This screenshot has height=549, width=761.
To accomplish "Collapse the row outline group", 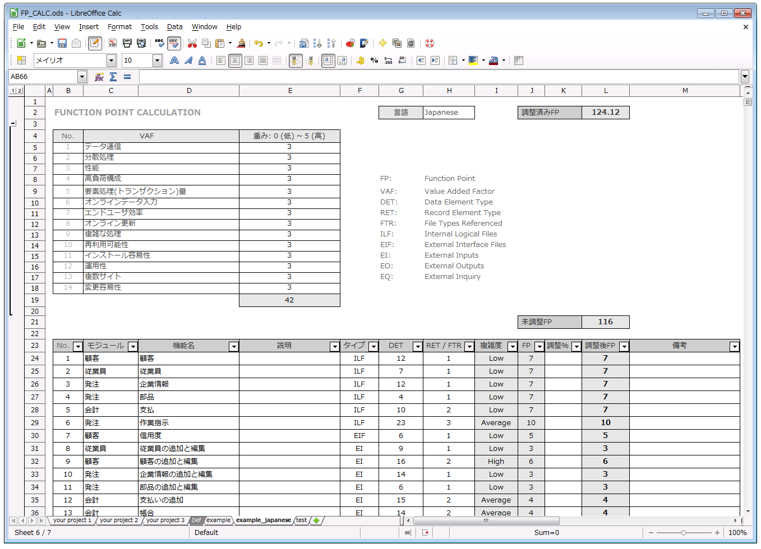I will pyautogui.click(x=12, y=124).
